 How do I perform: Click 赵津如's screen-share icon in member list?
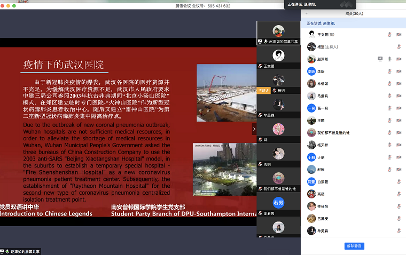coord(380,59)
